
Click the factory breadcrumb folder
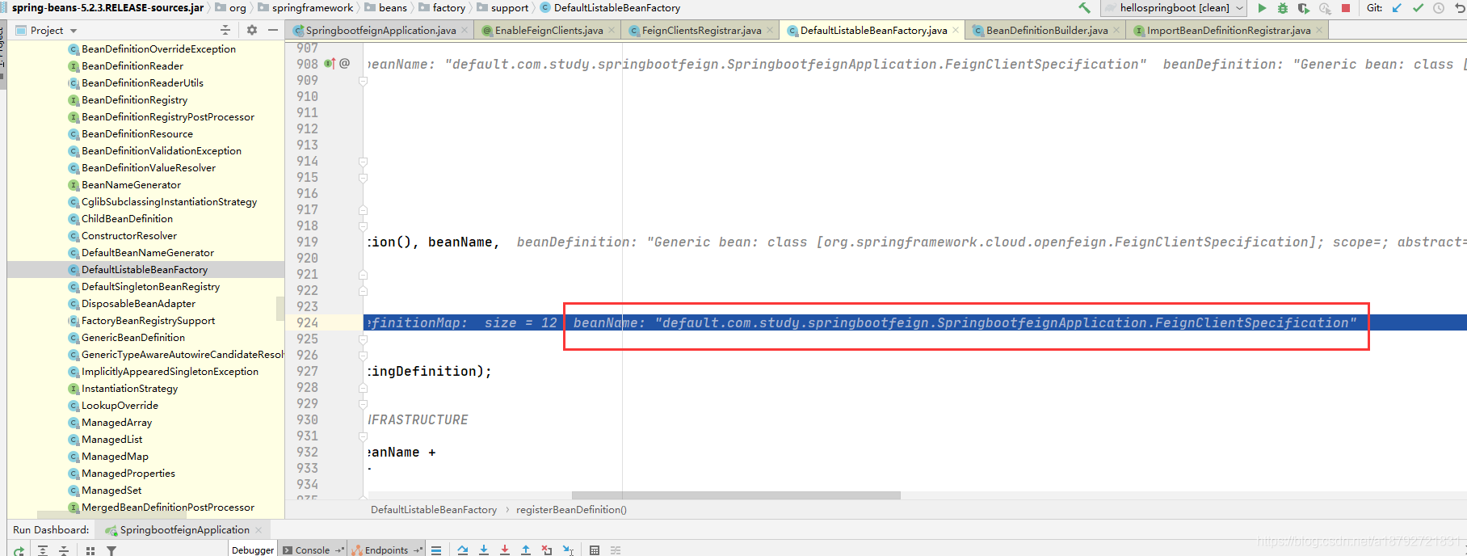(442, 8)
